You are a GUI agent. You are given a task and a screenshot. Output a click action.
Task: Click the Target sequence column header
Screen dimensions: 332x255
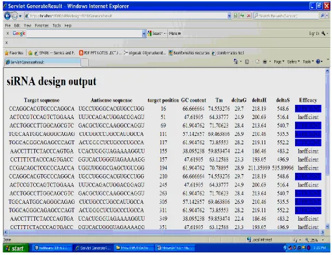click(x=41, y=100)
